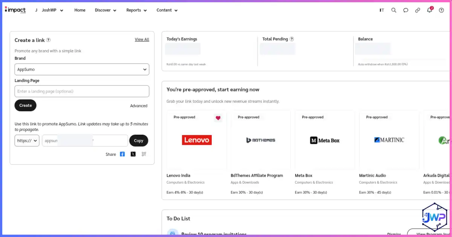Click the 'Earn 4%-8% - 30 day(s)' text
The image size is (452, 237).
click(x=185, y=193)
